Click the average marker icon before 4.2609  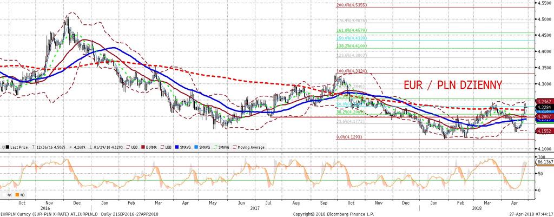click(x=71, y=147)
